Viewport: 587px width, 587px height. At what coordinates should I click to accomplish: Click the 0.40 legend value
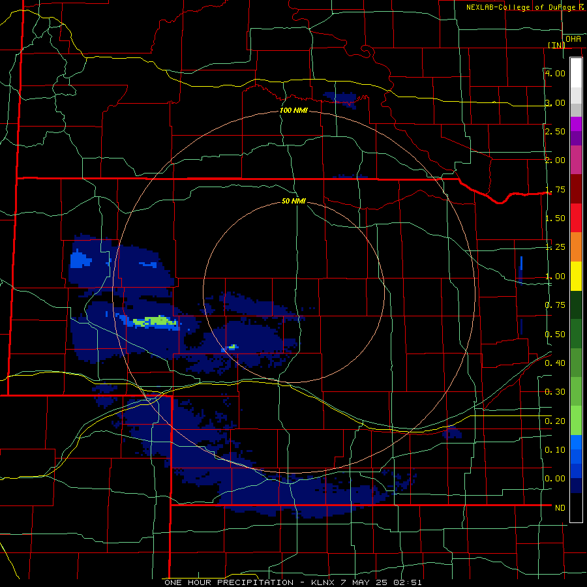(x=555, y=363)
